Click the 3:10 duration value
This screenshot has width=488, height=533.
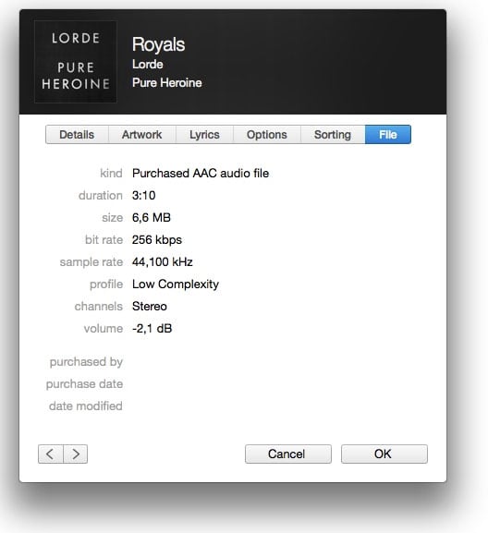tap(144, 196)
